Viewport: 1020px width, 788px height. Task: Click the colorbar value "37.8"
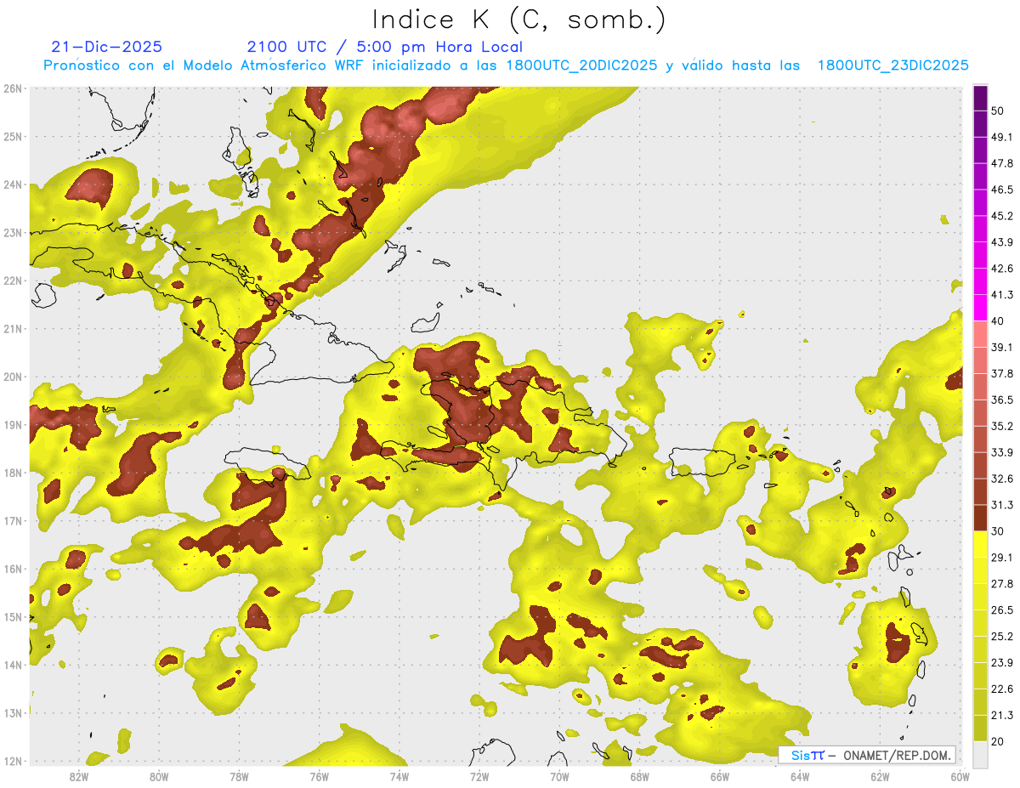(1002, 373)
